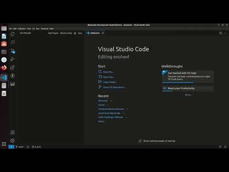229x172 pixels.
Task: Click Visual Studio Code in Ubuntu dock
Action: (4, 78)
